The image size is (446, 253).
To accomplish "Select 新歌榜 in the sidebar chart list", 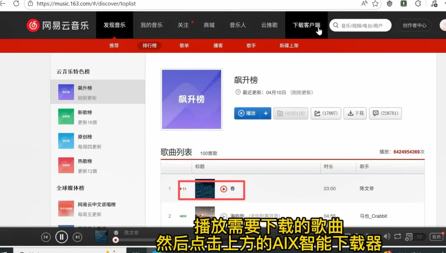I will click(x=97, y=116).
